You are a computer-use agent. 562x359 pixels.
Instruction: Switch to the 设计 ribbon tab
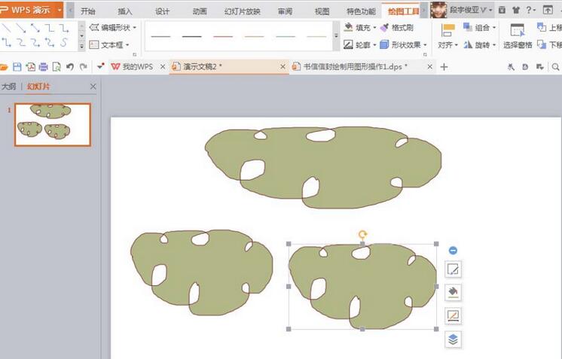pos(162,11)
